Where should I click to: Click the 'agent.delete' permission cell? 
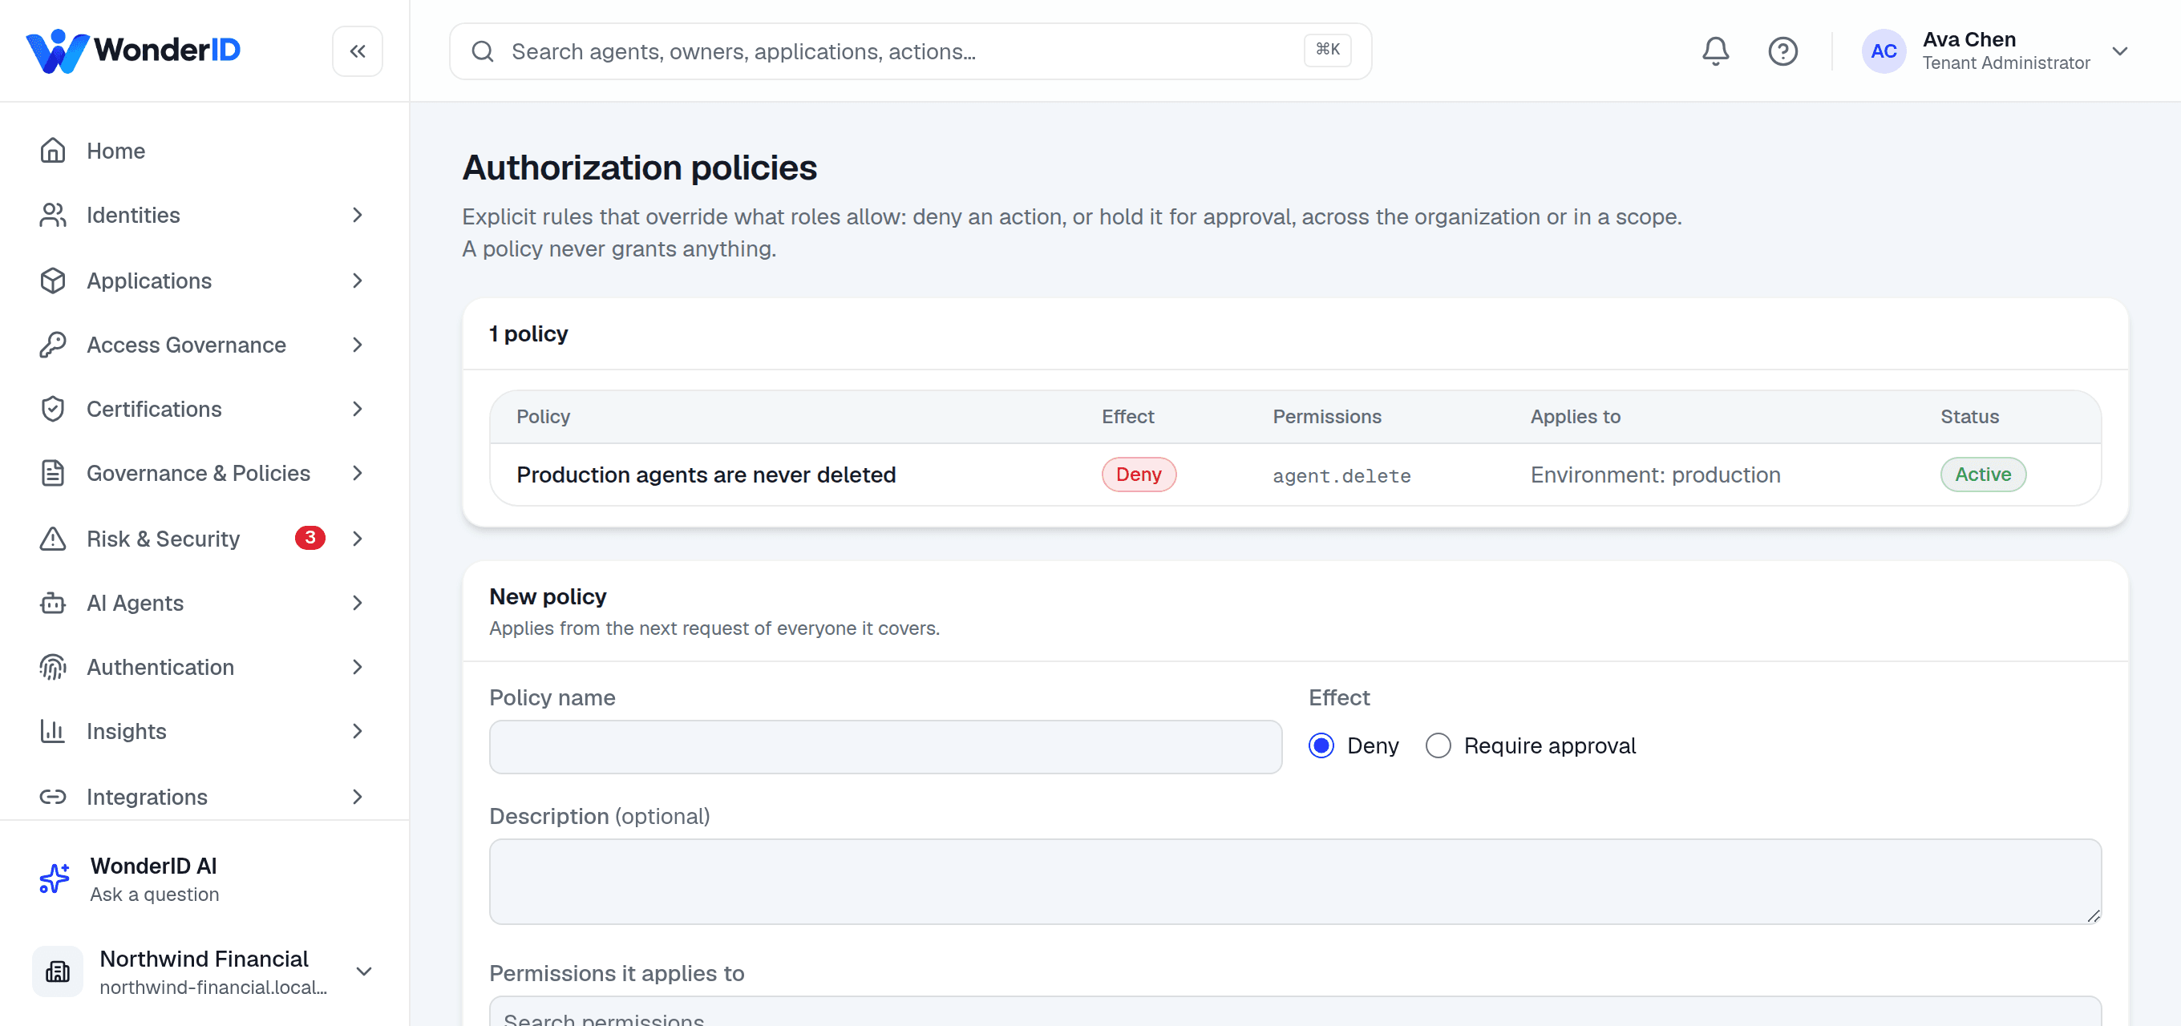(1342, 476)
